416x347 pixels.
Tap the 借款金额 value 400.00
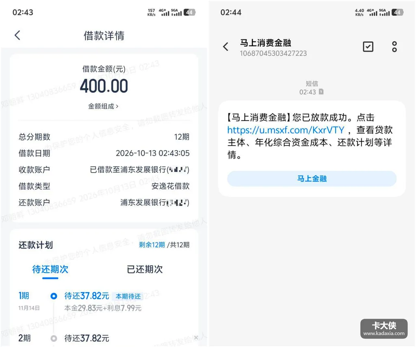pos(104,86)
